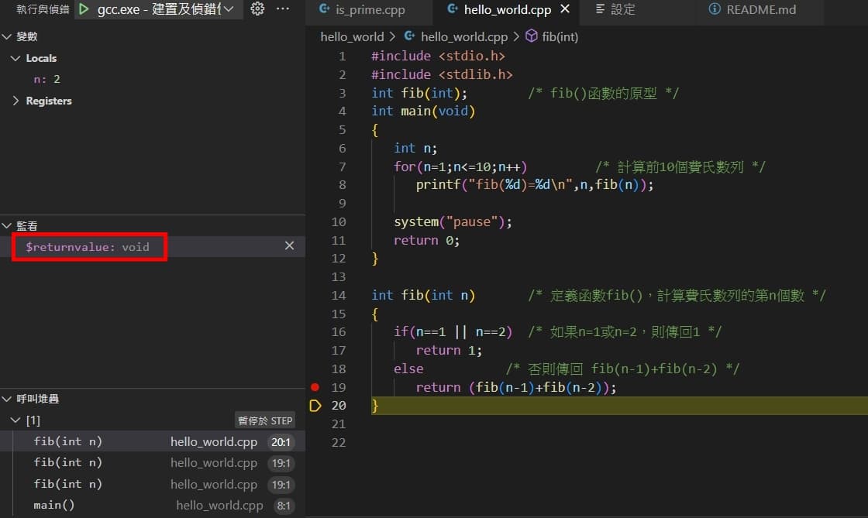Click breakpoint gutter beside line 17
Screen dimensions: 868x518
click(314, 350)
